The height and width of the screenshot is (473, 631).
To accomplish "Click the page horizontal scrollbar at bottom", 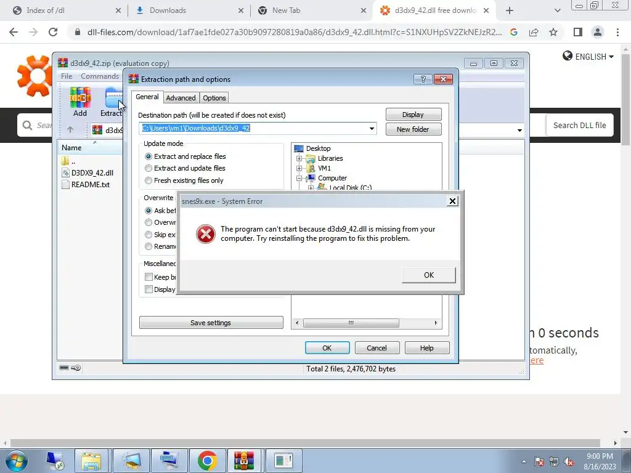I will click(x=305, y=443).
